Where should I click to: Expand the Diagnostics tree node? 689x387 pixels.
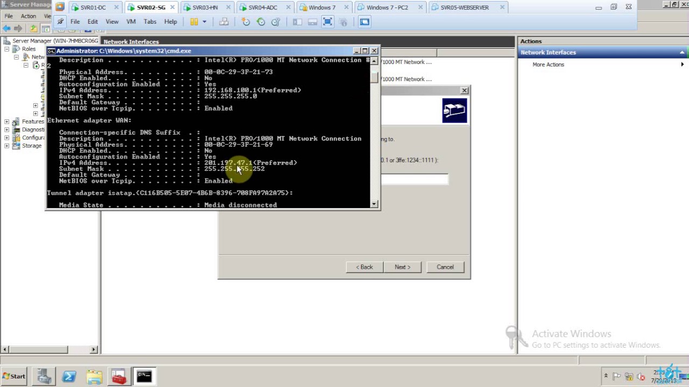click(6, 130)
